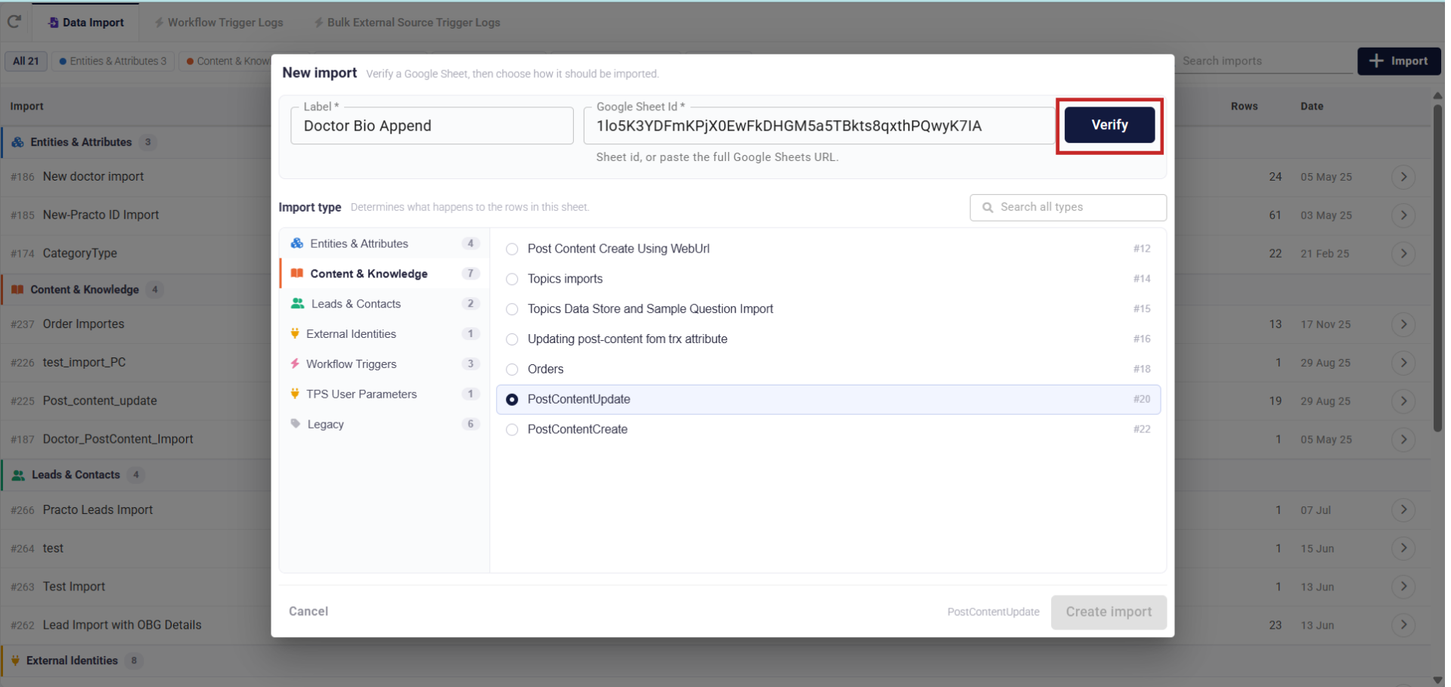This screenshot has height=687, width=1451.
Task: Click the Leads & Contacts people icon in dialog
Action: click(x=298, y=304)
